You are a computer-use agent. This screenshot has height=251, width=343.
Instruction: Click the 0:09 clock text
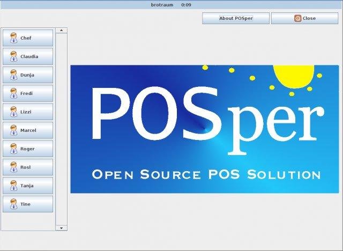[187, 5]
